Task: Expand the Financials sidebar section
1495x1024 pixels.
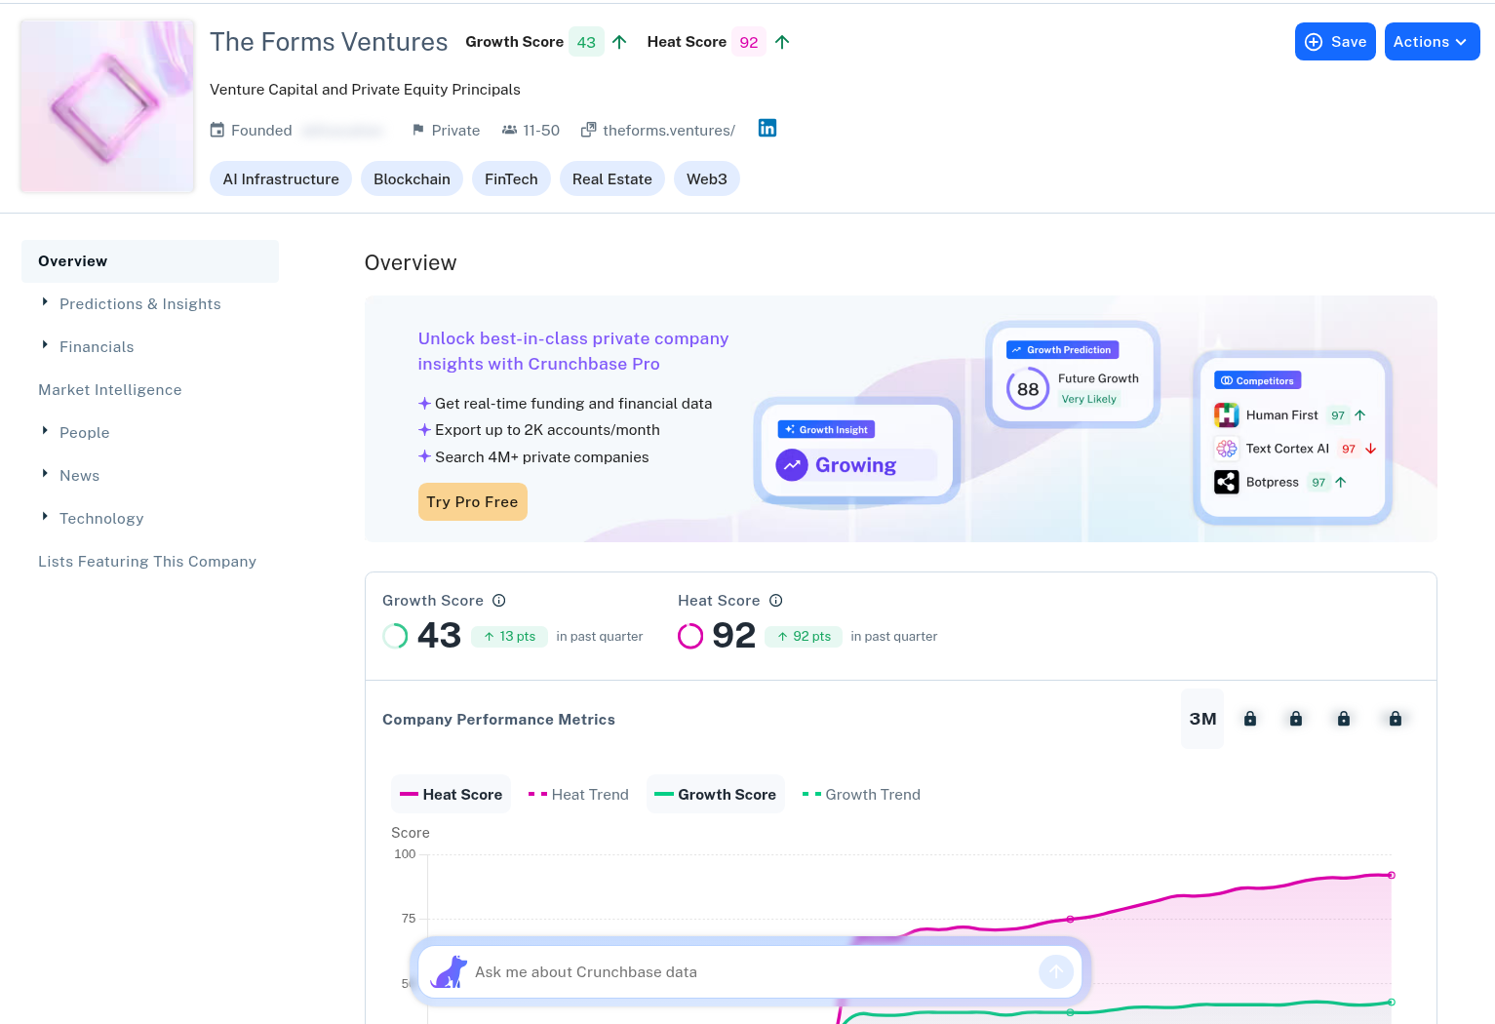Action: (x=97, y=347)
